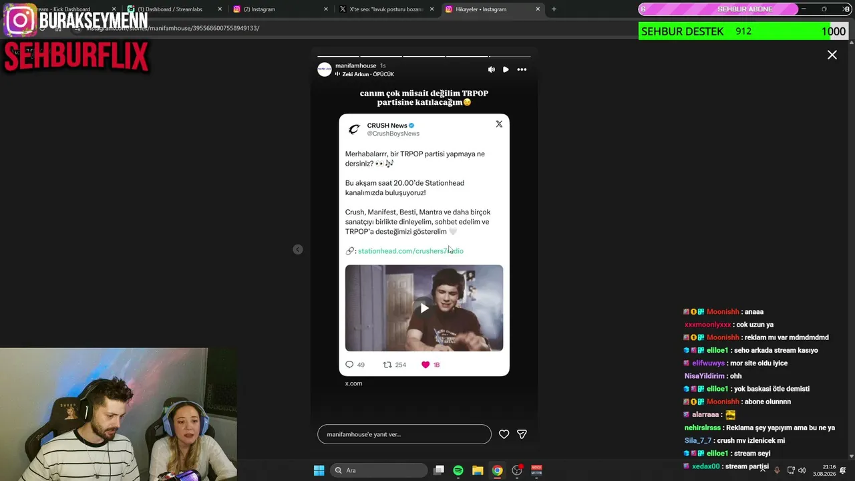
Task: Open the volume control in the system tray
Action: (802, 470)
